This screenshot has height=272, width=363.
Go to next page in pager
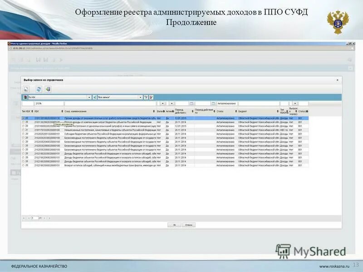click(x=44, y=218)
